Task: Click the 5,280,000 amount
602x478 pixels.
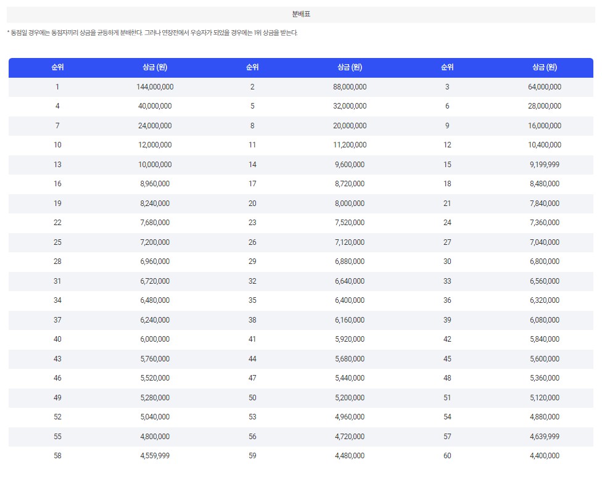Action: [155, 398]
